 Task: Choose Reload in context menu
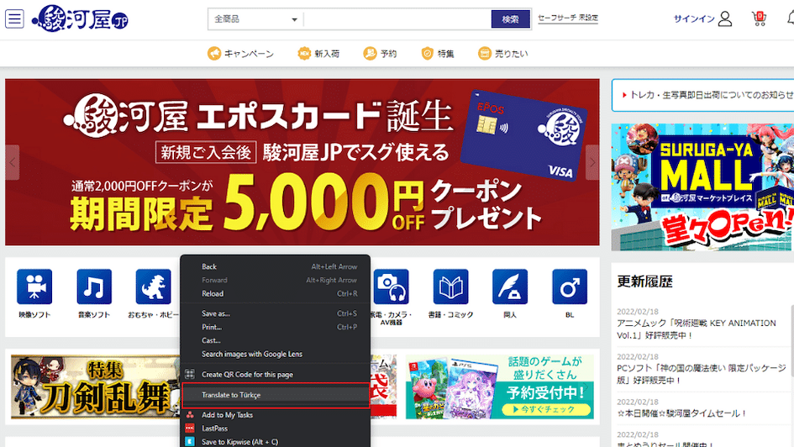(x=276, y=293)
